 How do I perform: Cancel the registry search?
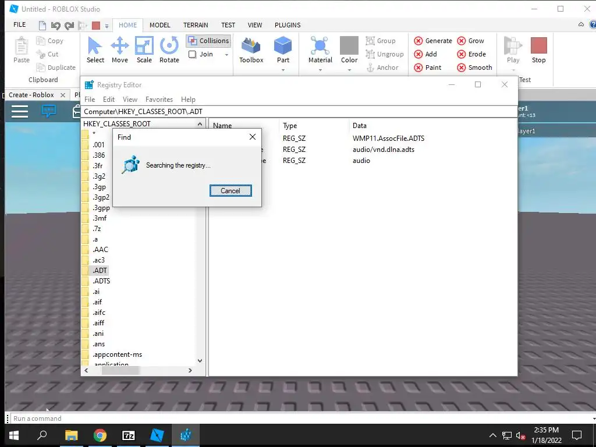point(230,191)
